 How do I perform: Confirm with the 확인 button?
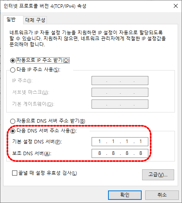tap(125, 195)
